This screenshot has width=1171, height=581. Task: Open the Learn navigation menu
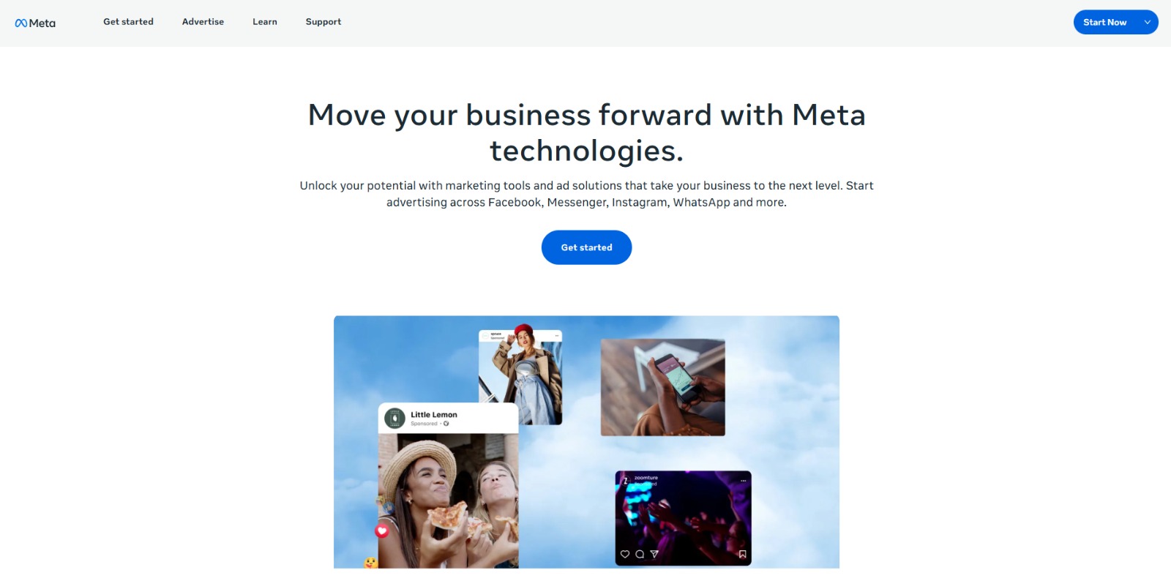[265, 22]
